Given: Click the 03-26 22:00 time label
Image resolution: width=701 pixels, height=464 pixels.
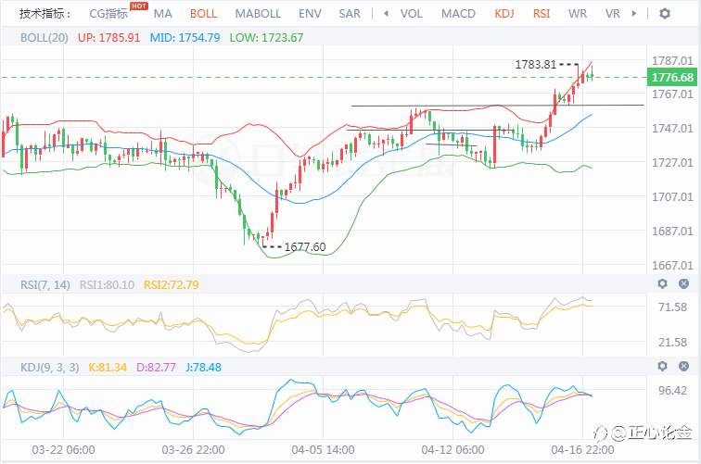Looking at the screenshot, I should click(193, 450).
